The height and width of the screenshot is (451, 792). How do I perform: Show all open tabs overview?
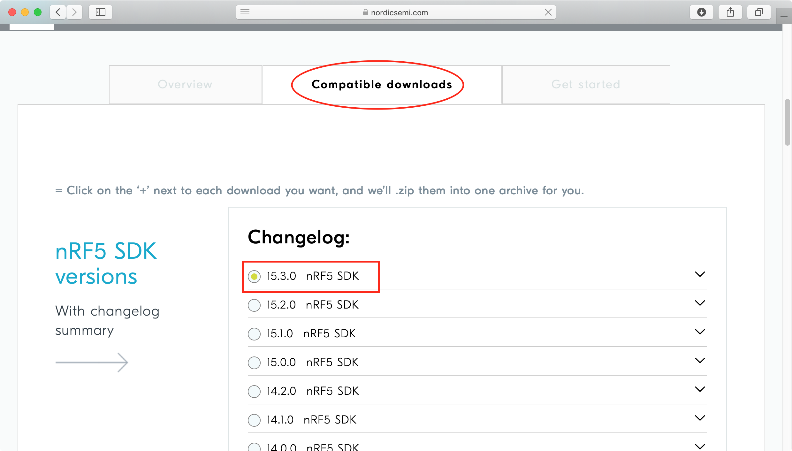point(759,12)
